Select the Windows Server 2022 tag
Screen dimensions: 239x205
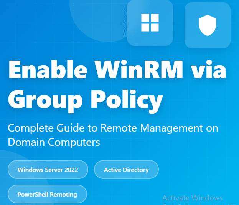[x=48, y=170]
